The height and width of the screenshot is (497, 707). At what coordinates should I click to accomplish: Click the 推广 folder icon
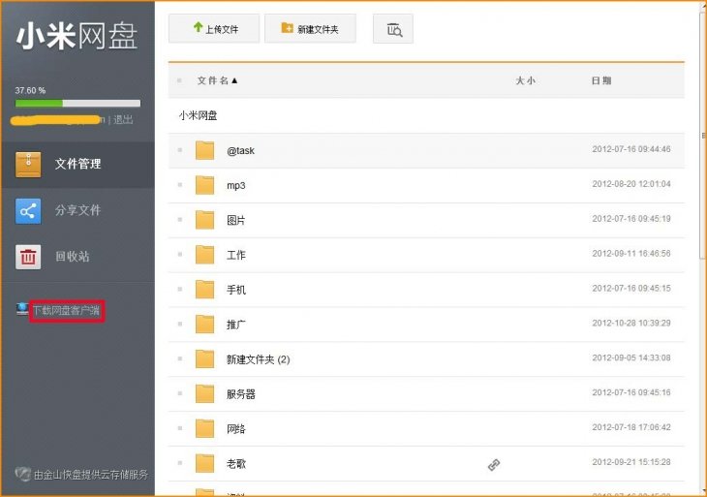[x=204, y=324]
